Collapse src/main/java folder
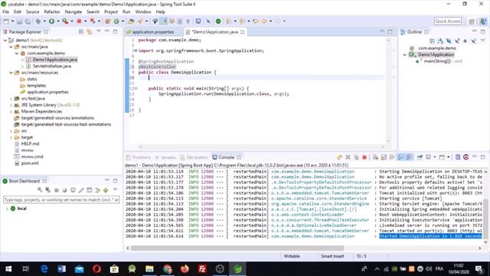The image size is (490, 276). click(11, 47)
